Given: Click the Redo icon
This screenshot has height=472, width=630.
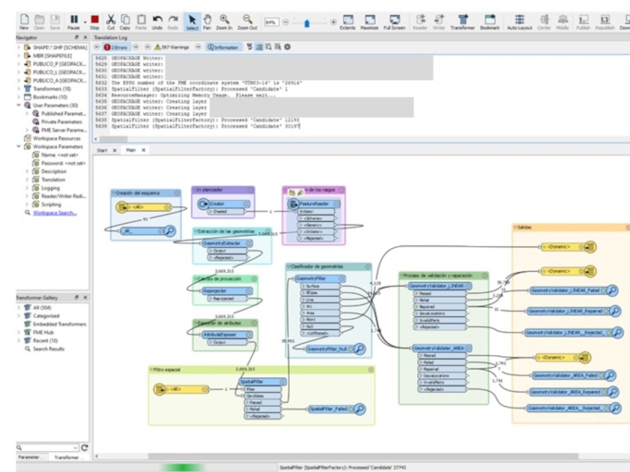Looking at the screenshot, I should click(x=173, y=21).
